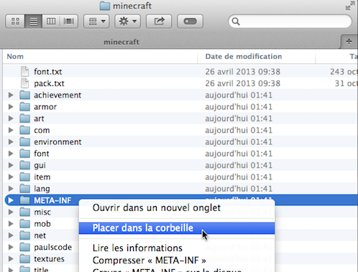
Task: Click the achievement folder name
Action: pyautogui.click(x=58, y=95)
